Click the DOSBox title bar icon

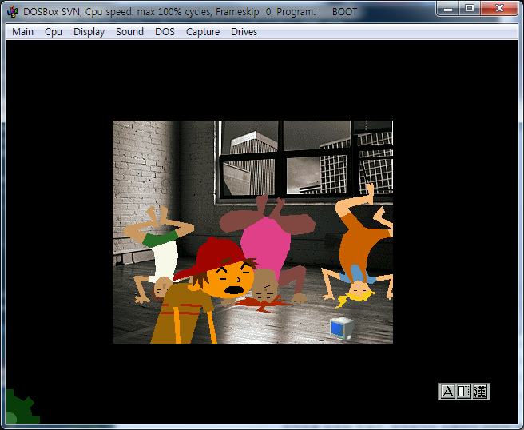coord(13,12)
